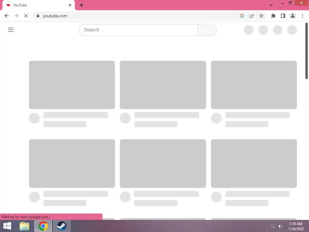
Task: Click the padlock site info icon
Action: click(38, 16)
